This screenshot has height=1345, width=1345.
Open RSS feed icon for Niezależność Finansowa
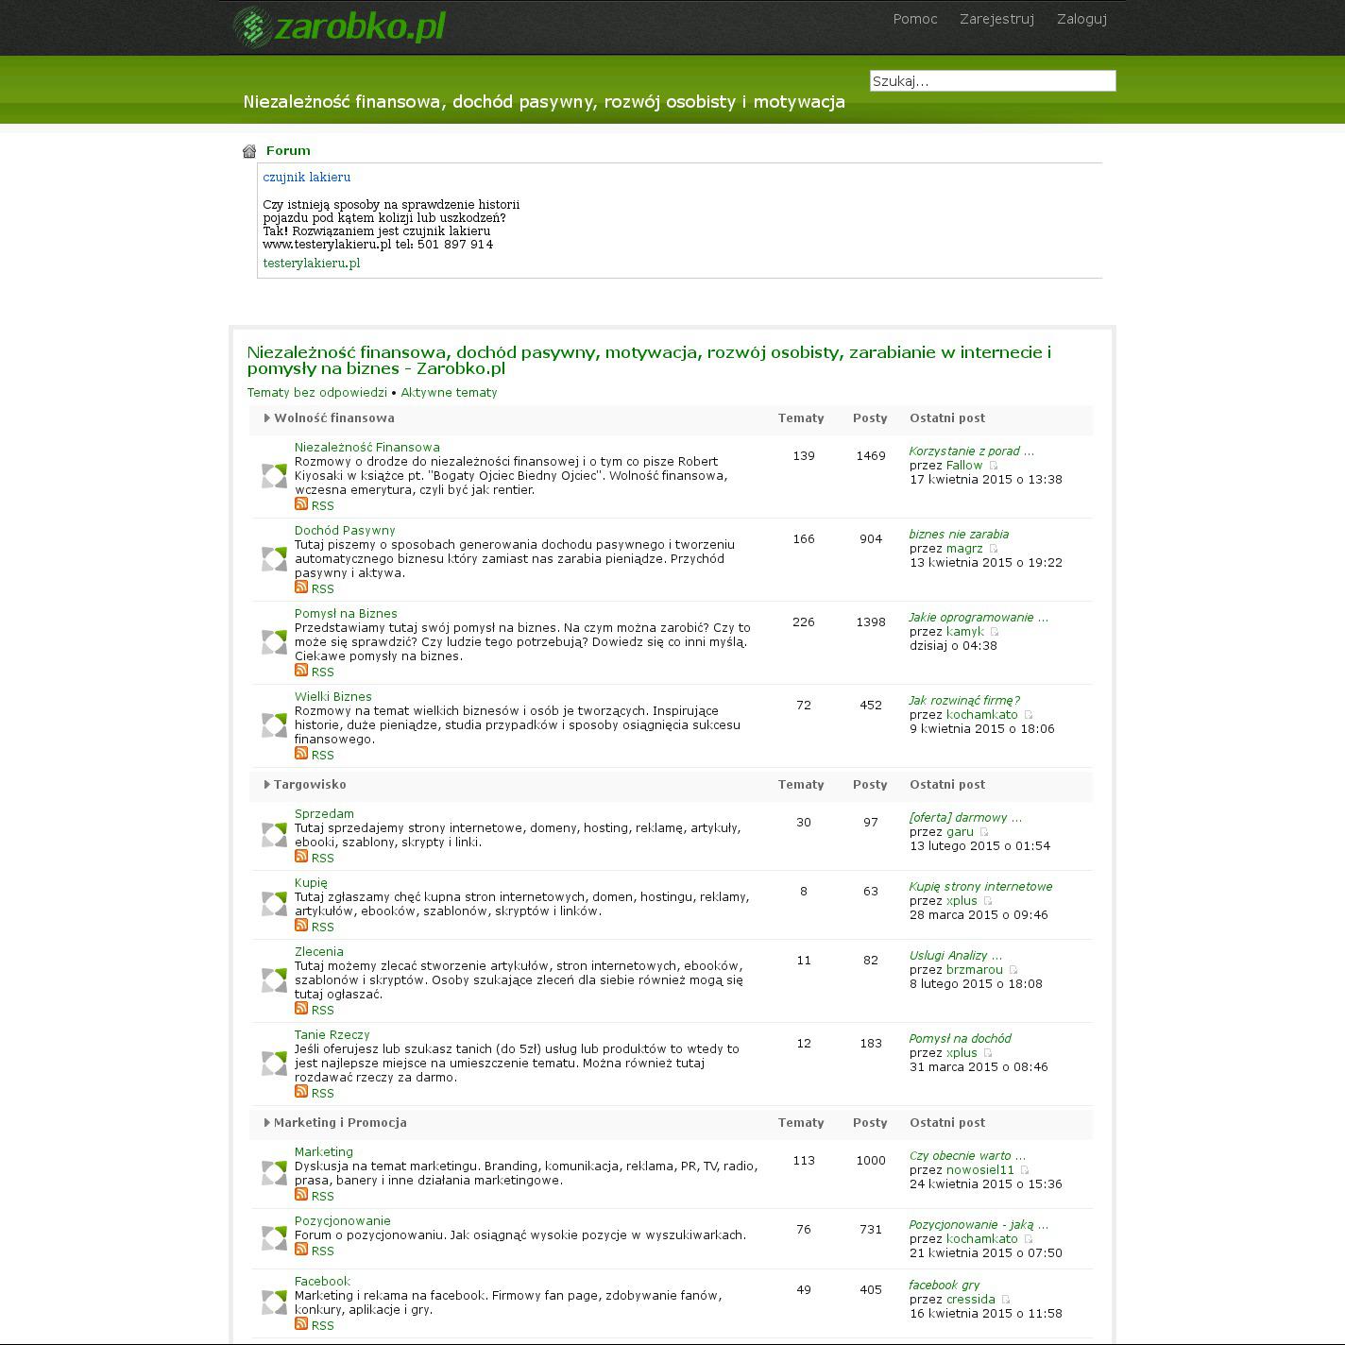301,504
